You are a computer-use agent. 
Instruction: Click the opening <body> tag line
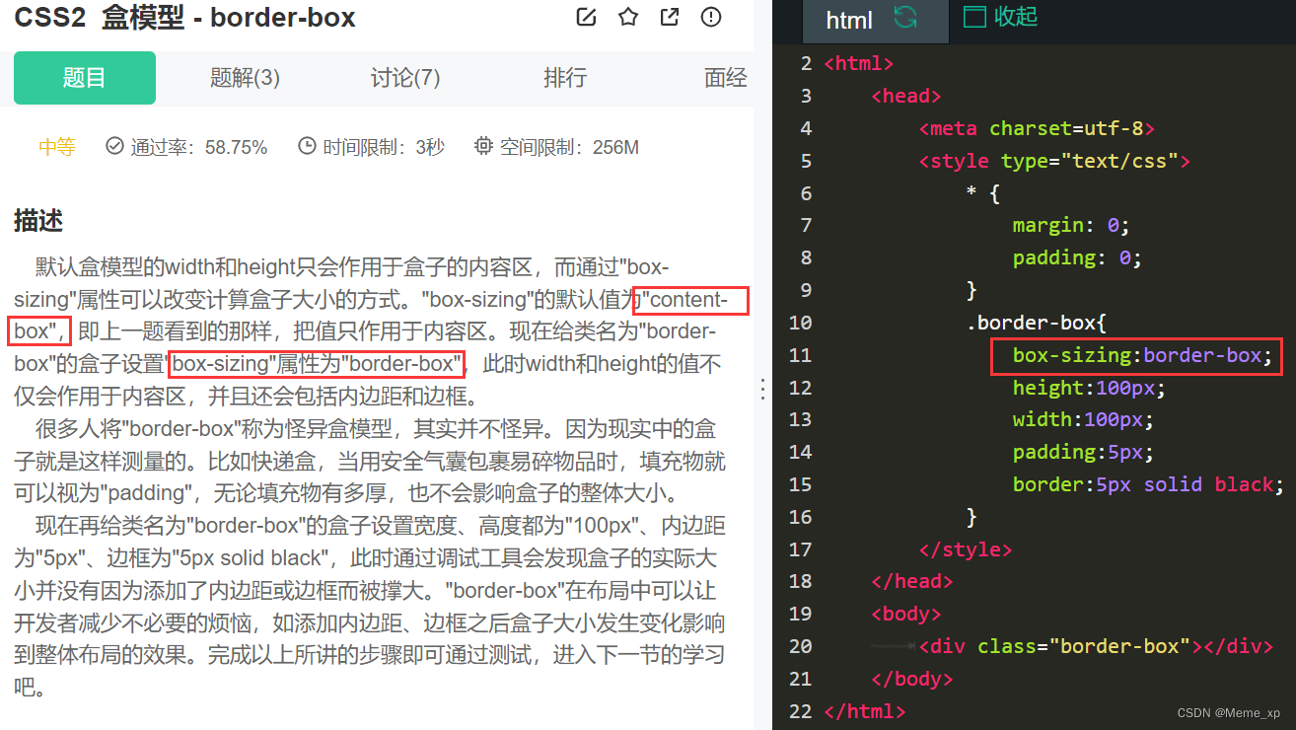pyautogui.click(x=906, y=614)
